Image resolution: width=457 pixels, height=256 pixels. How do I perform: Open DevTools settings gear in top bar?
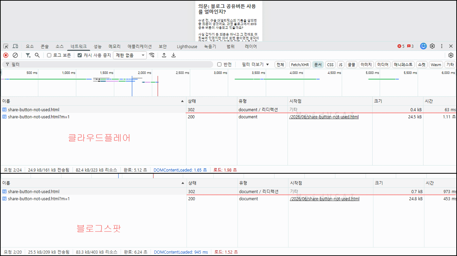tap(433, 46)
